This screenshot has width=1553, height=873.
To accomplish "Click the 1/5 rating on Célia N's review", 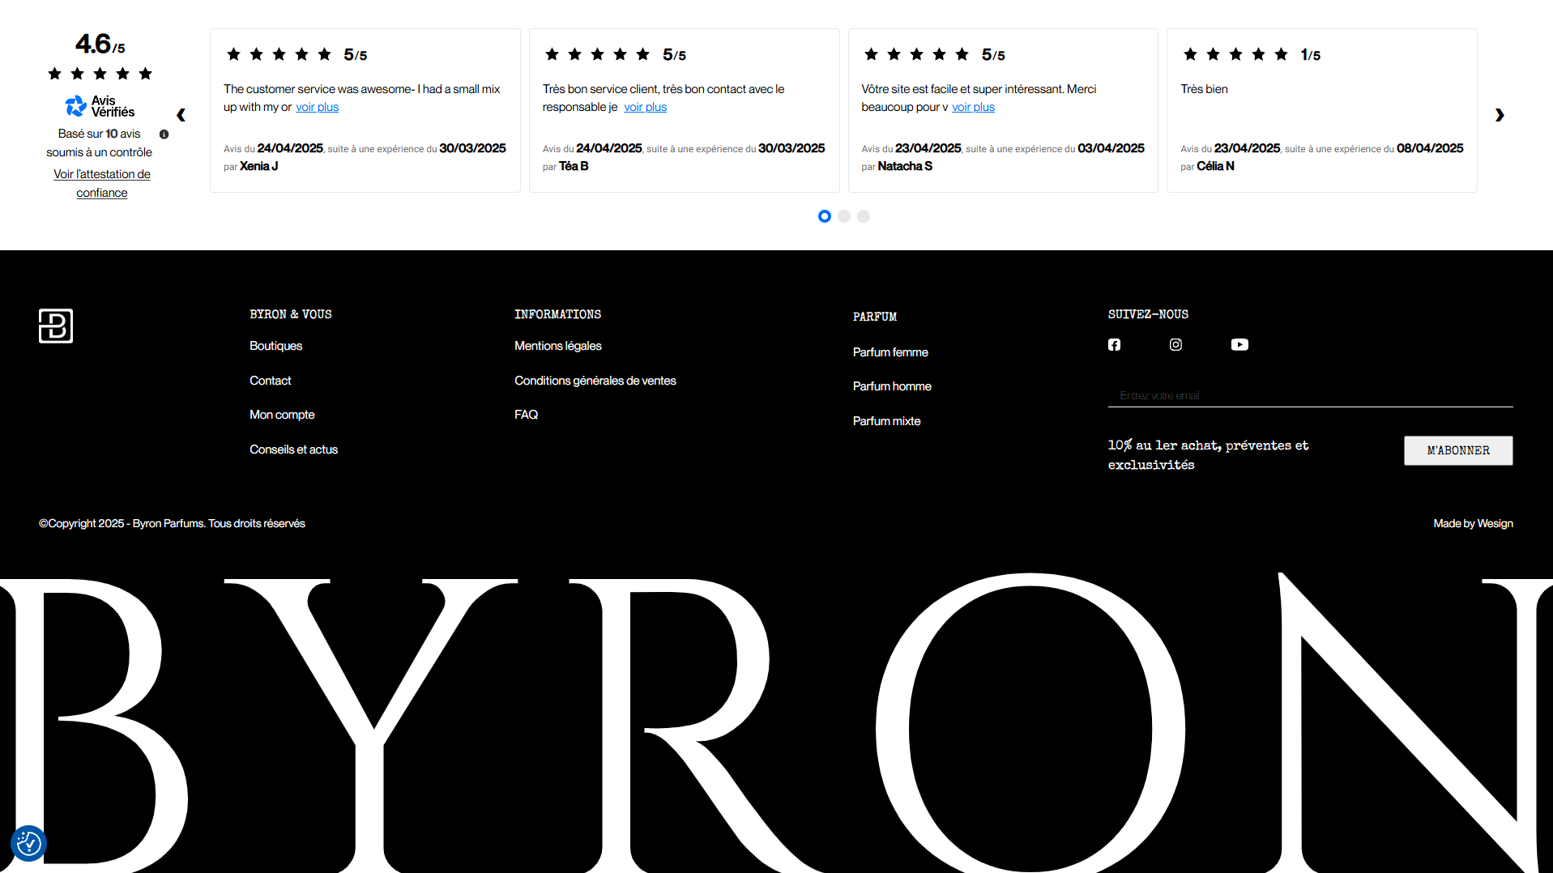I will tap(1311, 54).
